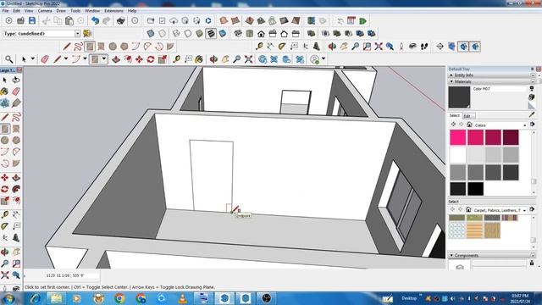The width and height of the screenshot is (542, 305).
Task: Select the Protractor tool in the construction toolbar
Action: (282, 47)
